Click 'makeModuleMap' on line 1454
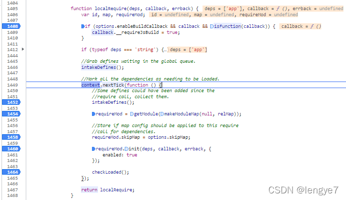346x200 pixels. tap(182, 114)
